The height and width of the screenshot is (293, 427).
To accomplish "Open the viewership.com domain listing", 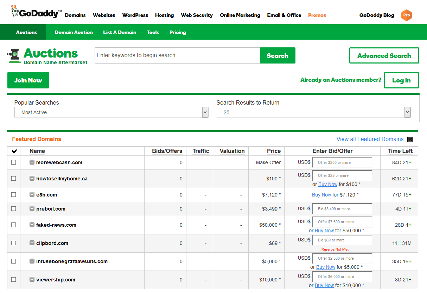I will coord(56,280).
